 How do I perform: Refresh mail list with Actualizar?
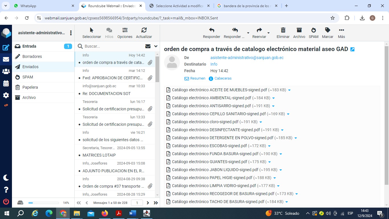point(144,30)
